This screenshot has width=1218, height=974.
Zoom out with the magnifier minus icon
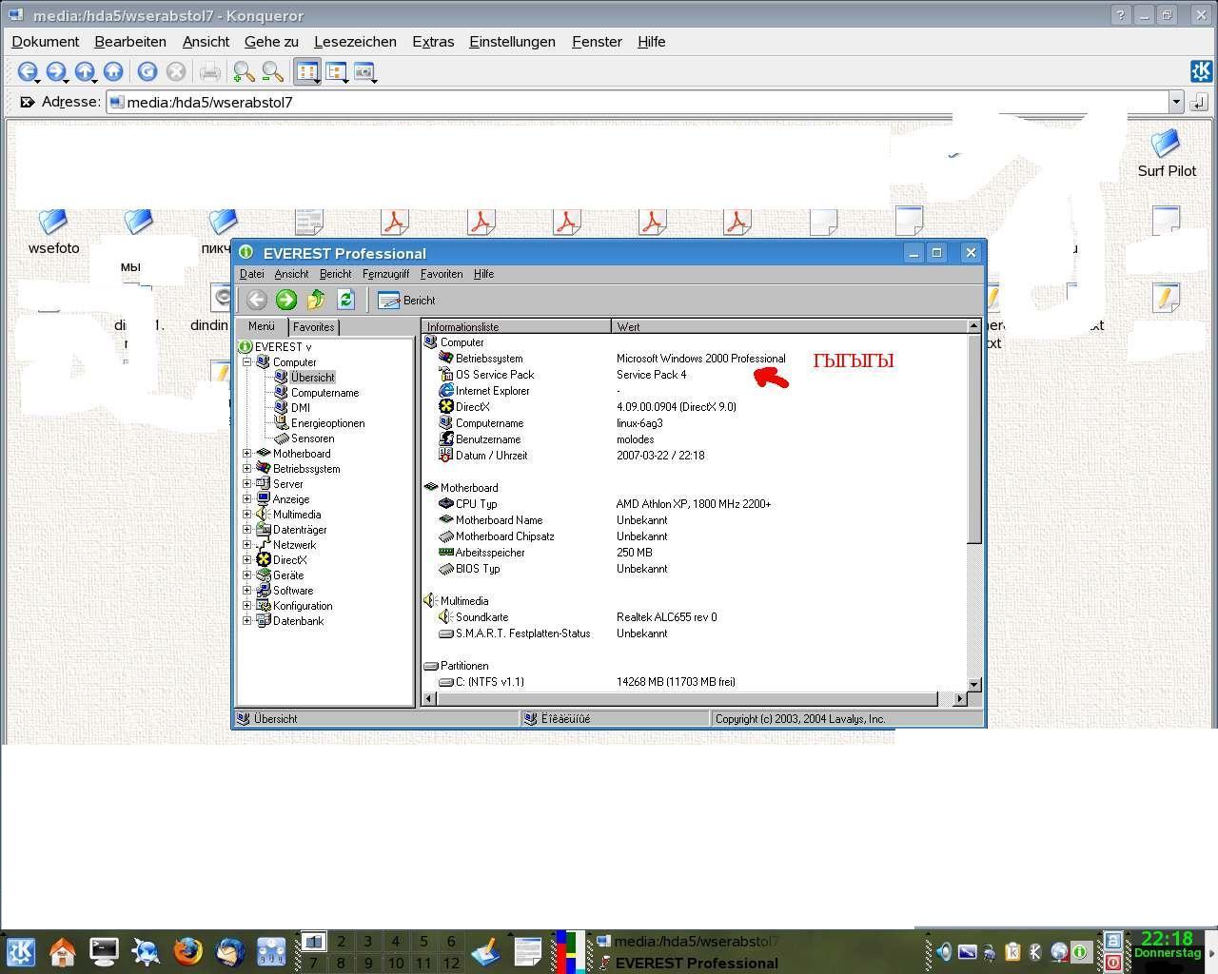(x=272, y=71)
